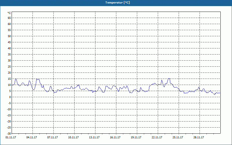Click the 40 value on the temperature axis
The width and height of the screenshot is (232, 145).
9,48
